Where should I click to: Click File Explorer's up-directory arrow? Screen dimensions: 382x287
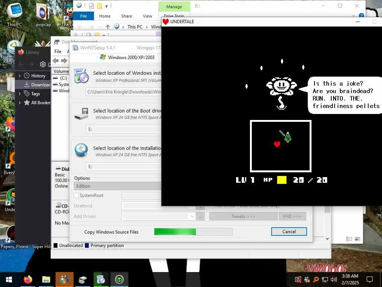coord(108,27)
